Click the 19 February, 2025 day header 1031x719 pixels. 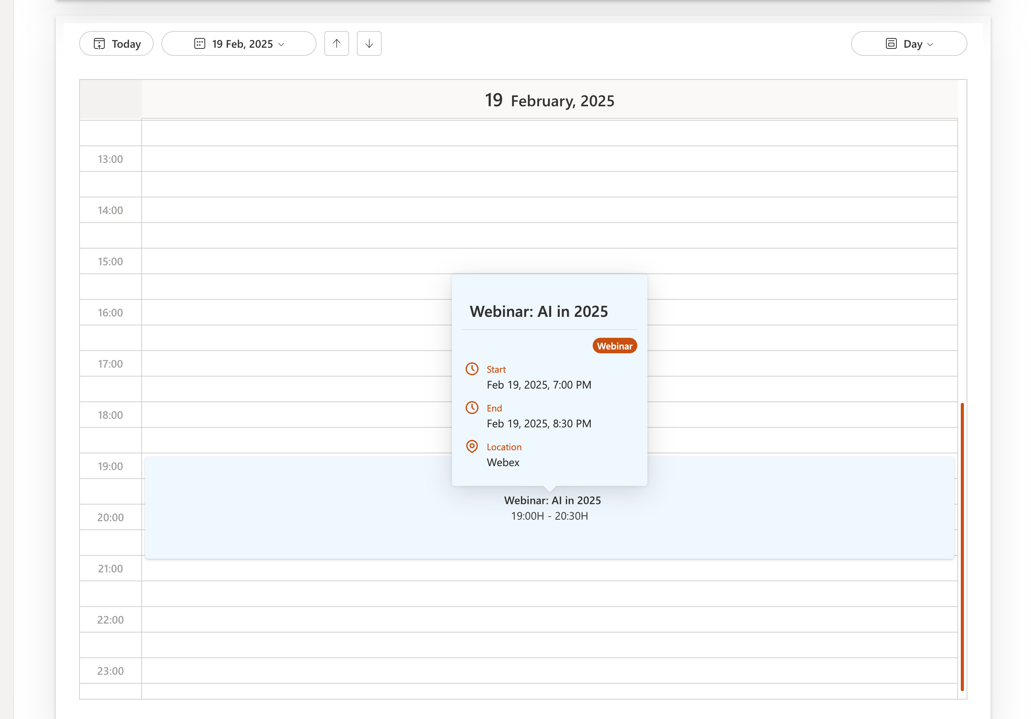(x=549, y=100)
